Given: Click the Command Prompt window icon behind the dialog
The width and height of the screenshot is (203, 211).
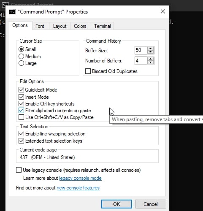Looking at the screenshot, I should [5, 5].
